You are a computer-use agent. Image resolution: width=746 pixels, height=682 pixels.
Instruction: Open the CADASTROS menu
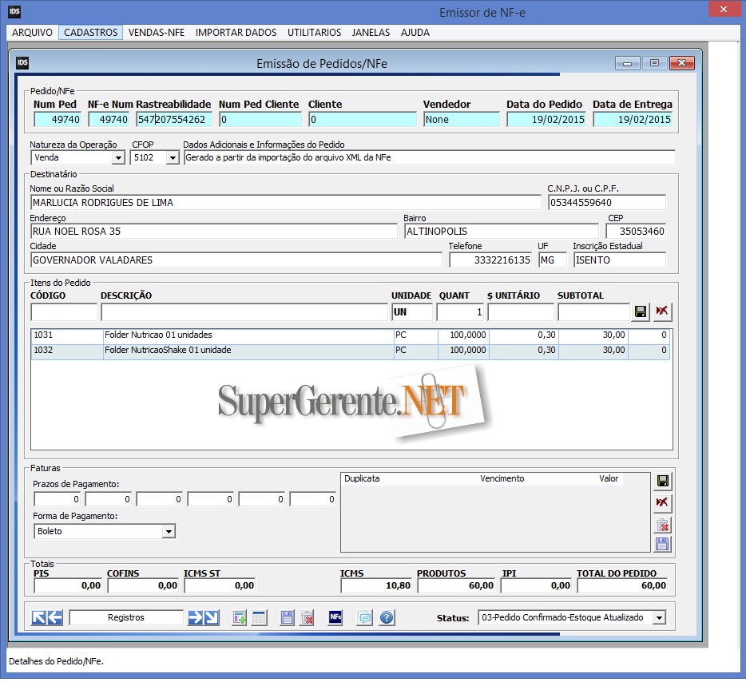click(91, 32)
